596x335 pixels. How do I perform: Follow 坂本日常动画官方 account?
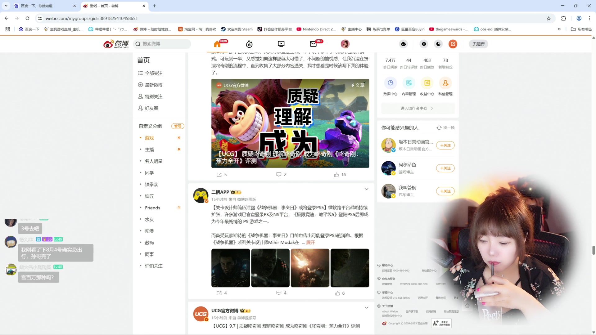445,145
